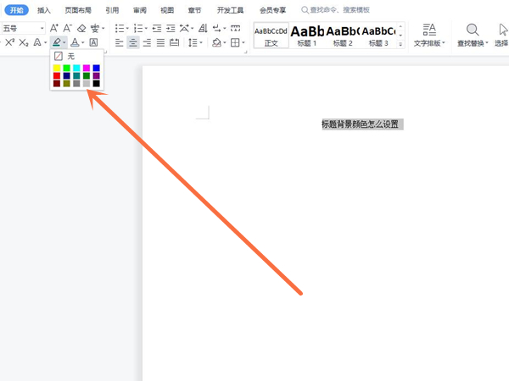
Task: Pick the yellow highlight color swatch
Action: tap(57, 68)
